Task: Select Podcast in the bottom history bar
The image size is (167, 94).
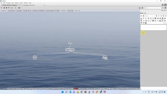Action: click(x=38, y=89)
